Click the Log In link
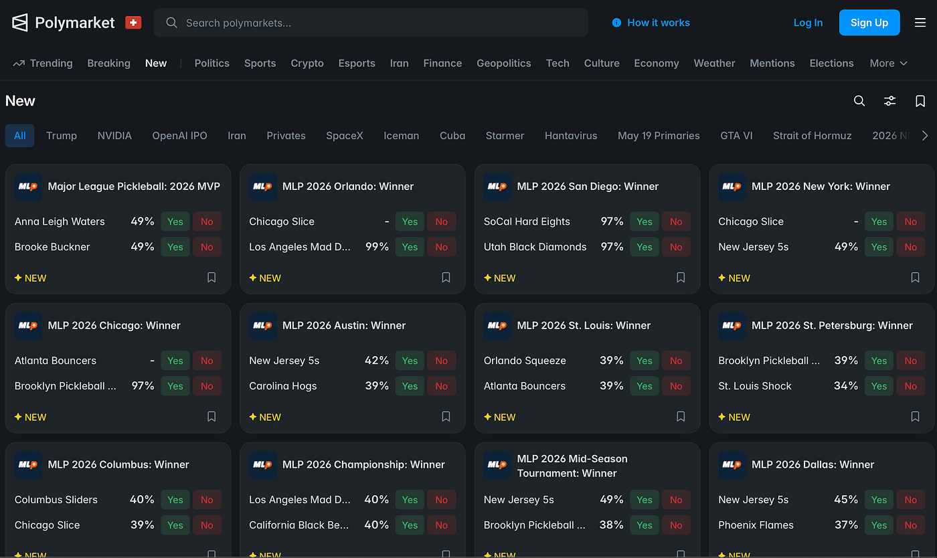 click(x=808, y=23)
